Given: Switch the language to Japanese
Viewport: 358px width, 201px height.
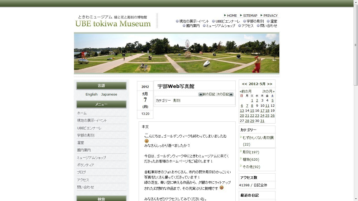Looking at the screenshot, I should coord(109,94).
